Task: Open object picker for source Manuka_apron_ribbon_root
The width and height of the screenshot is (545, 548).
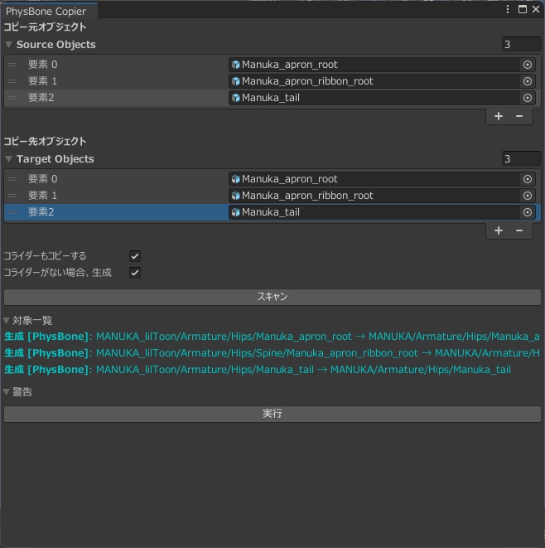Action: 528,81
